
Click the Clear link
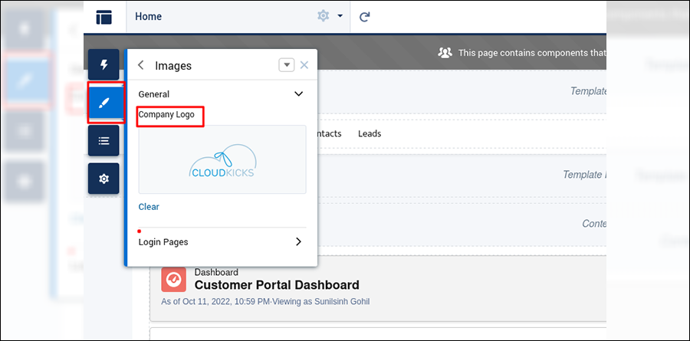tap(149, 207)
